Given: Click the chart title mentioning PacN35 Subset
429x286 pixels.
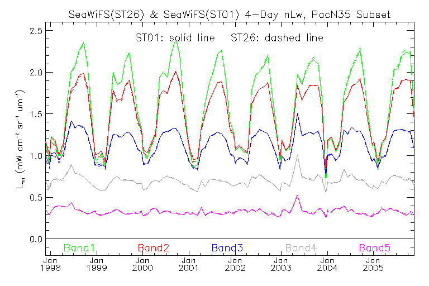Looking at the screenshot, I should (x=230, y=14).
